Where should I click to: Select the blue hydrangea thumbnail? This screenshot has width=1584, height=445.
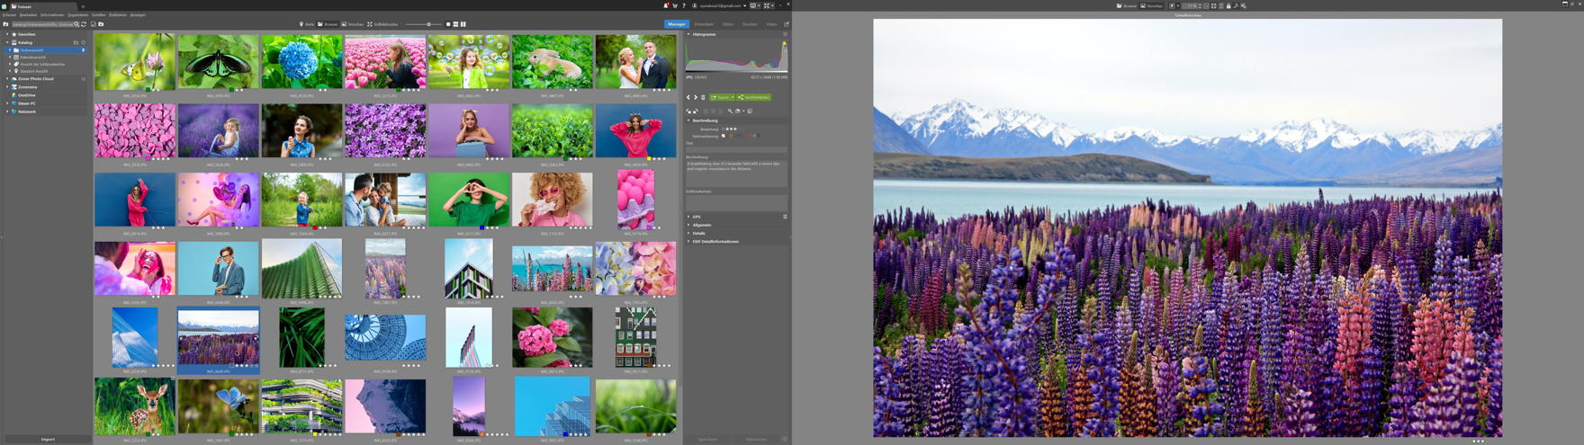coord(301,62)
